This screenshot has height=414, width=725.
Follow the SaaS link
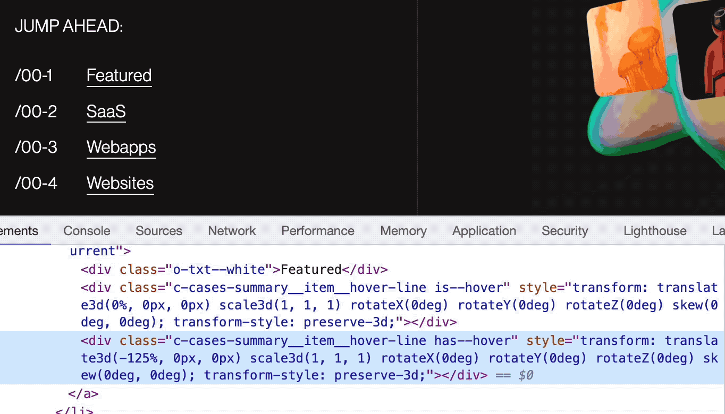[106, 111]
